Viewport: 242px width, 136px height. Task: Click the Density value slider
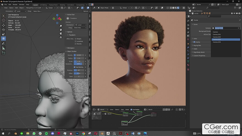click(x=79, y=55)
